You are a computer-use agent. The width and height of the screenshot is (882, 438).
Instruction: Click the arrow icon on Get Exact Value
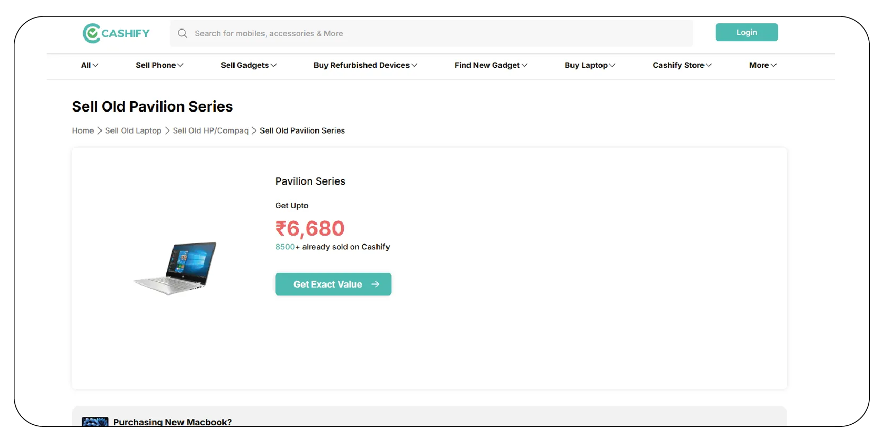376,284
